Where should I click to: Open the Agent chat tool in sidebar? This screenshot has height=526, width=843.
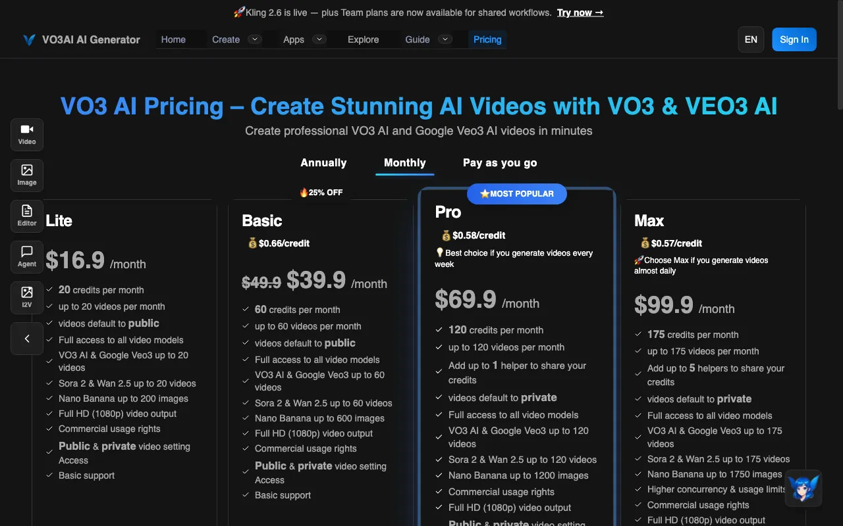27,257
